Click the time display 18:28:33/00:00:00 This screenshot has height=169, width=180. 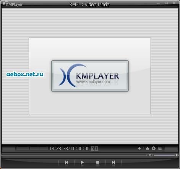pyautogui.click(x=70, y=148)
